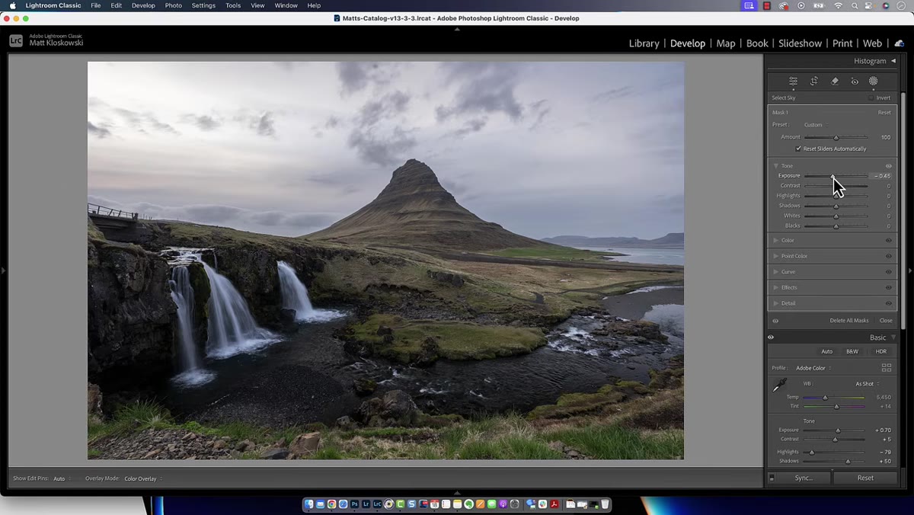The height and width of the screenshot is (515, 914).
Task: Expand the Point Color section
Action: point(794,256)
